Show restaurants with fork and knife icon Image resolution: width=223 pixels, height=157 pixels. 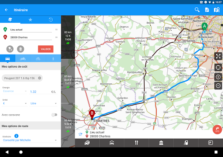pos(136,143)
